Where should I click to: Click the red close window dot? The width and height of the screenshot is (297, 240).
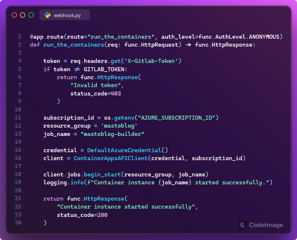pyautogui.click(x=14, y=15)
